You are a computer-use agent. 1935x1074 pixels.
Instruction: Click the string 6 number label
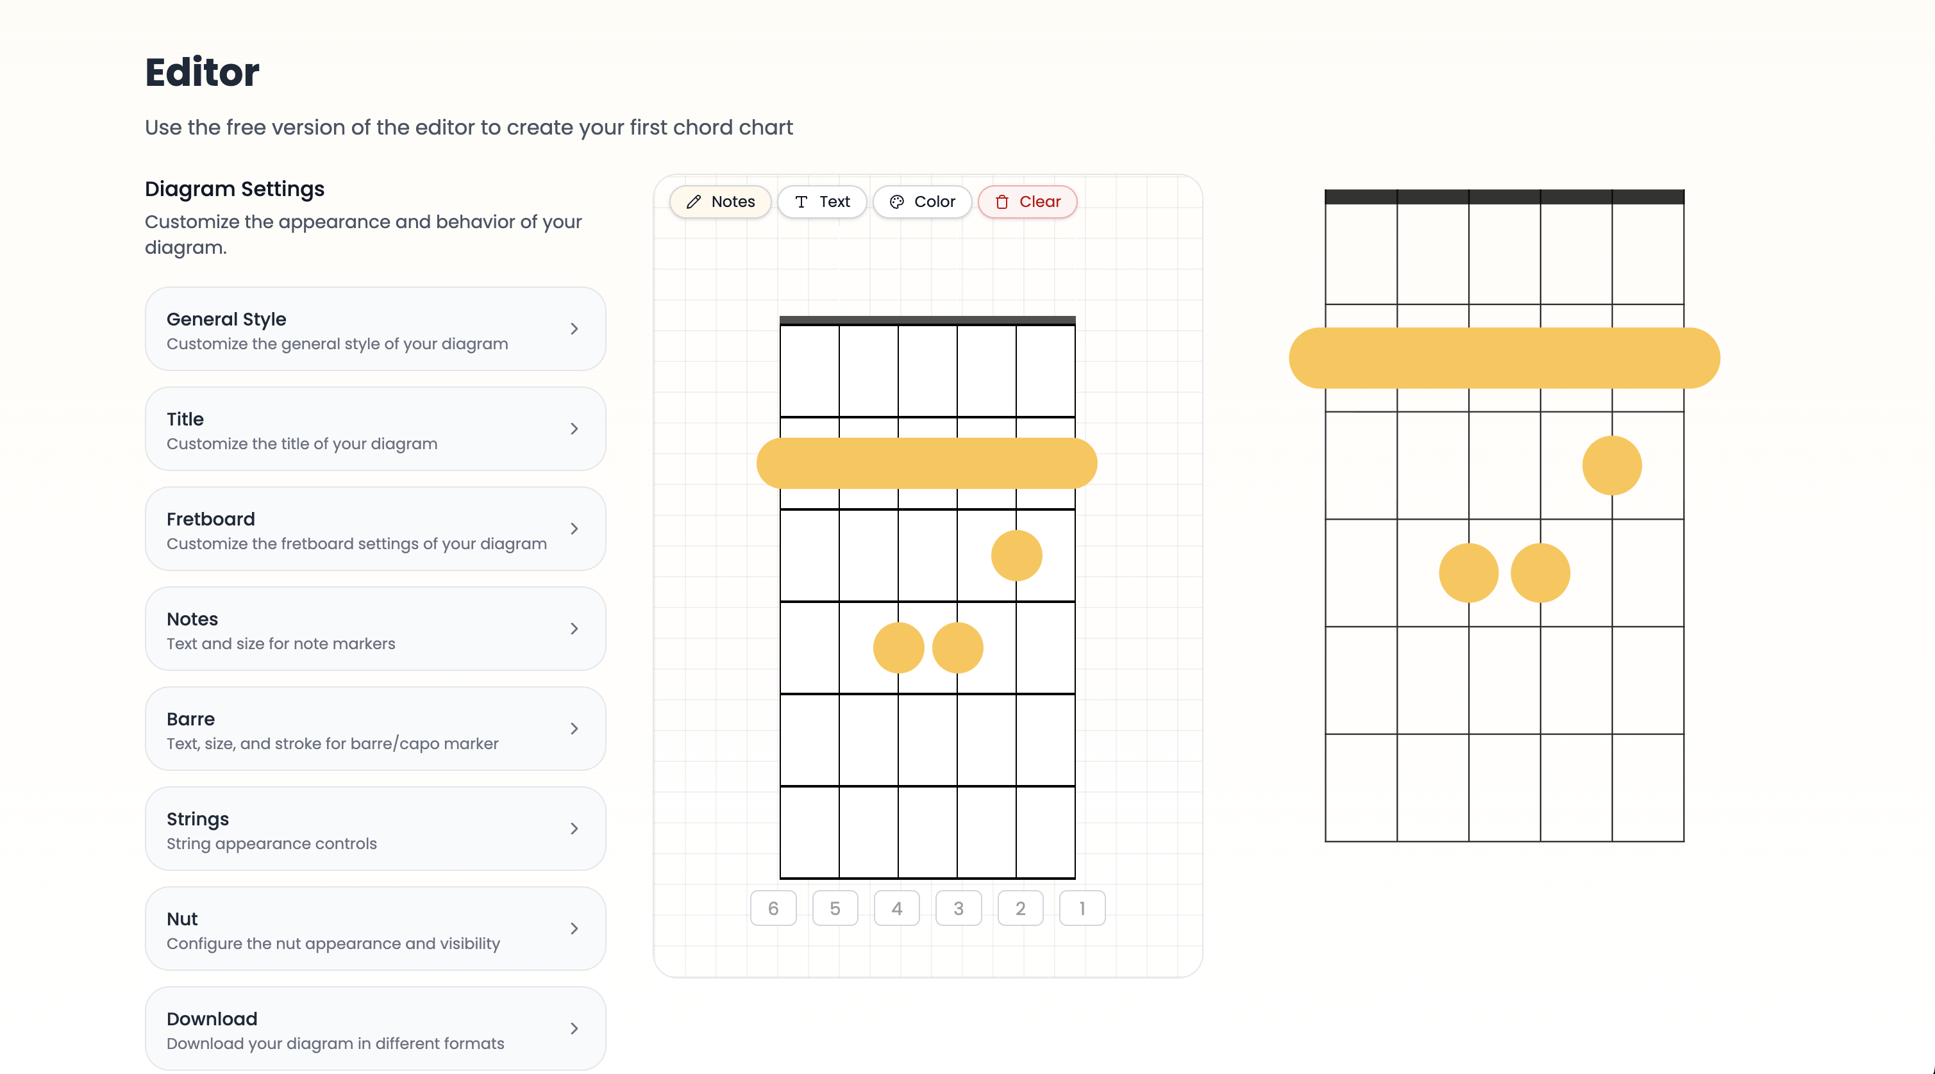tap(773, 907)
